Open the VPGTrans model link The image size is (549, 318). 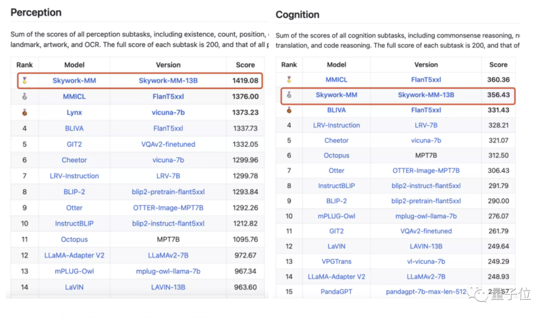coord(337,261)
